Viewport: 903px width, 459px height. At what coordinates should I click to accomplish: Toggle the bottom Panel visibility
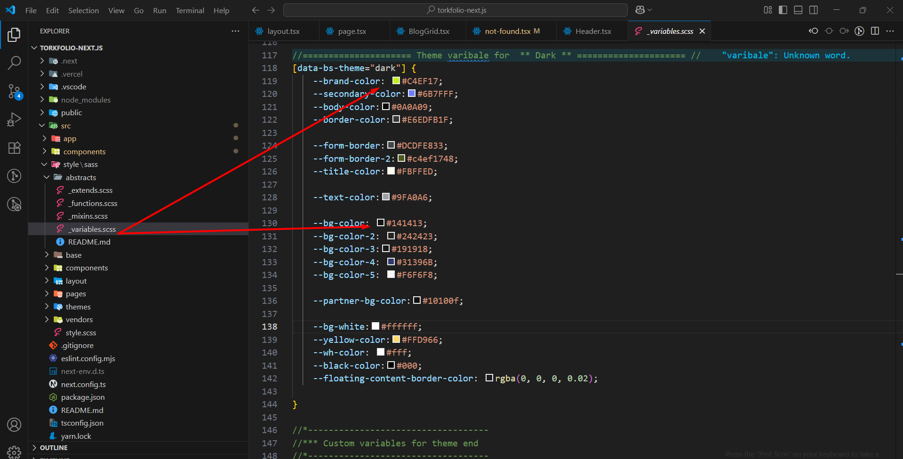click(798, 10)
